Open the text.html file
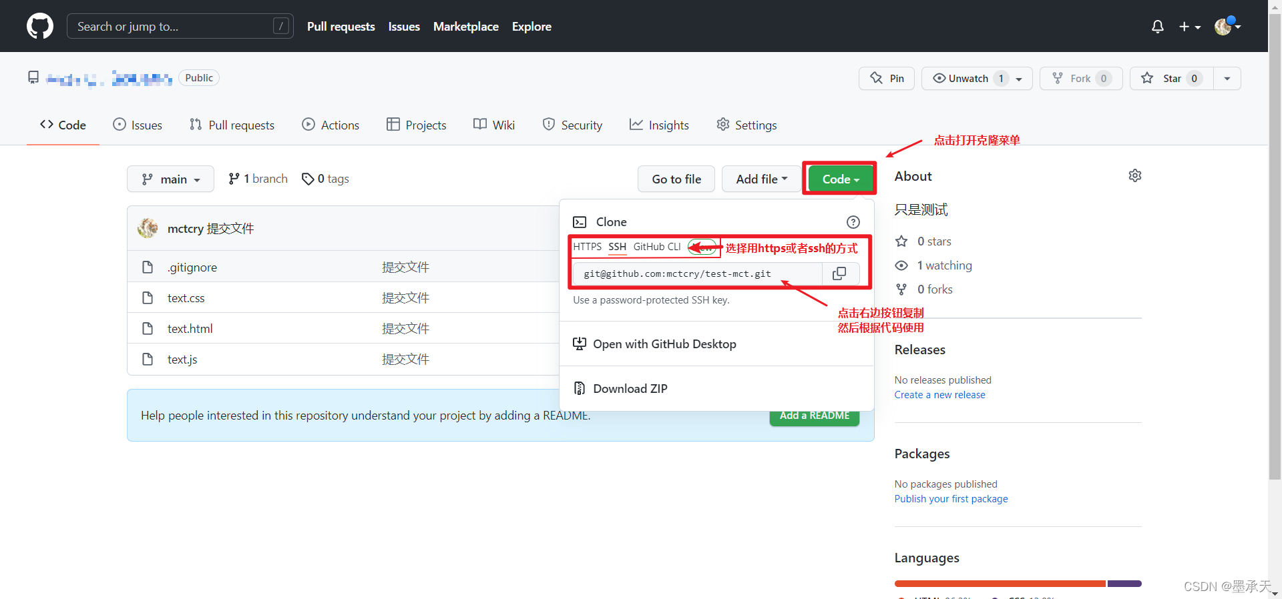 click(190, 329)
